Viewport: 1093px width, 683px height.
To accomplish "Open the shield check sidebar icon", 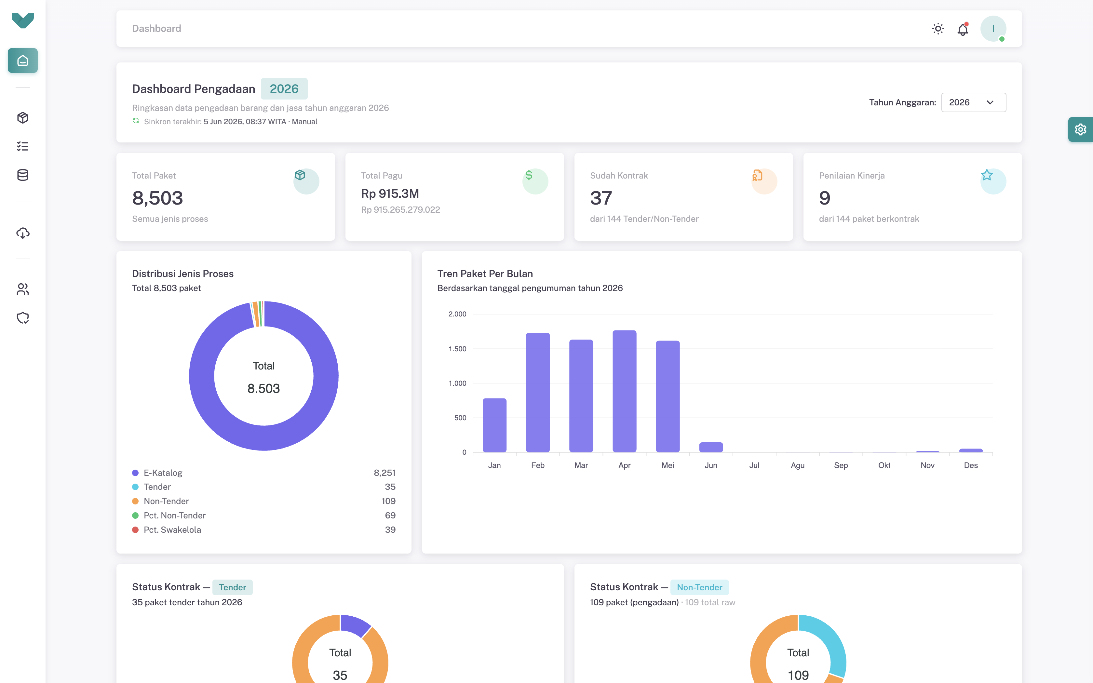I will pyautogui.click(x=22, y=318).
